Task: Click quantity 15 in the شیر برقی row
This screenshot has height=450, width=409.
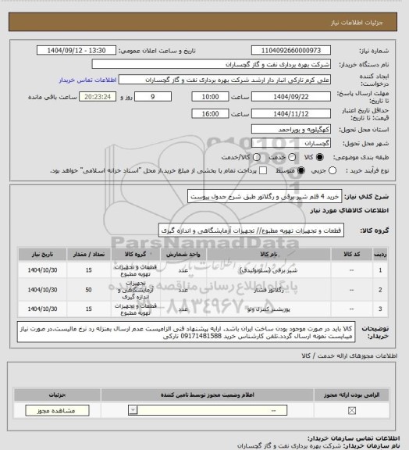Action: pos(89,270)
